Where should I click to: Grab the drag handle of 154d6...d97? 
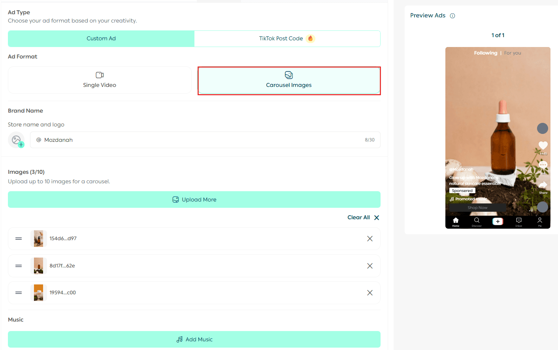[19, 239]
